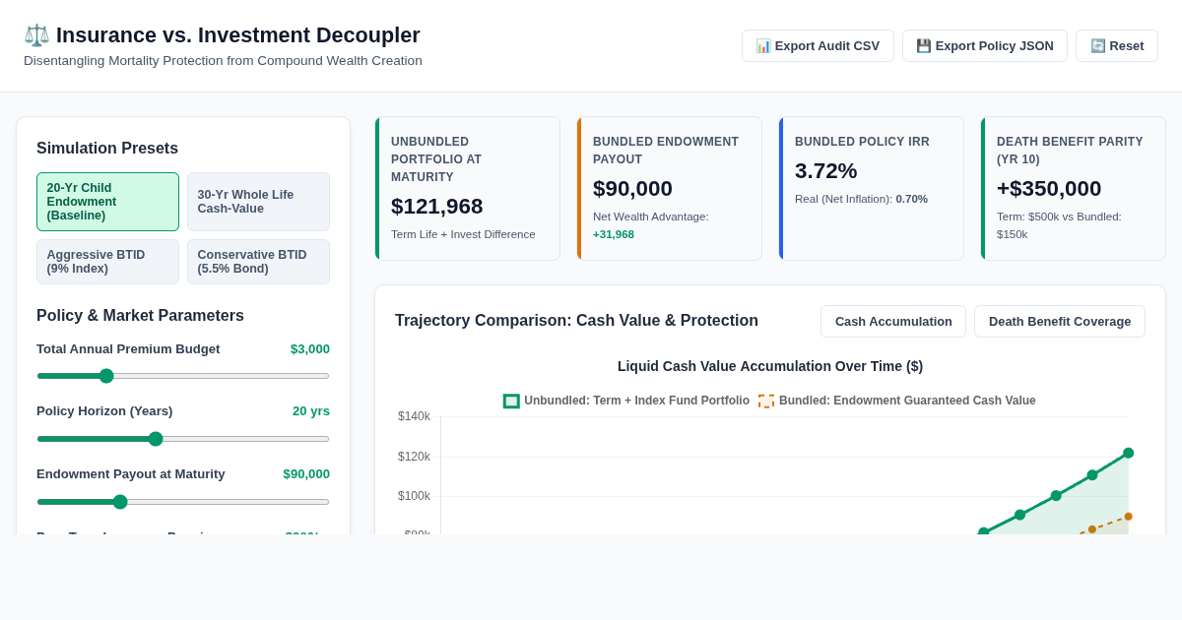Click Liquid Cash Value Accumulation chart title
Viewport: 1182px width, 620px height.
770,366
